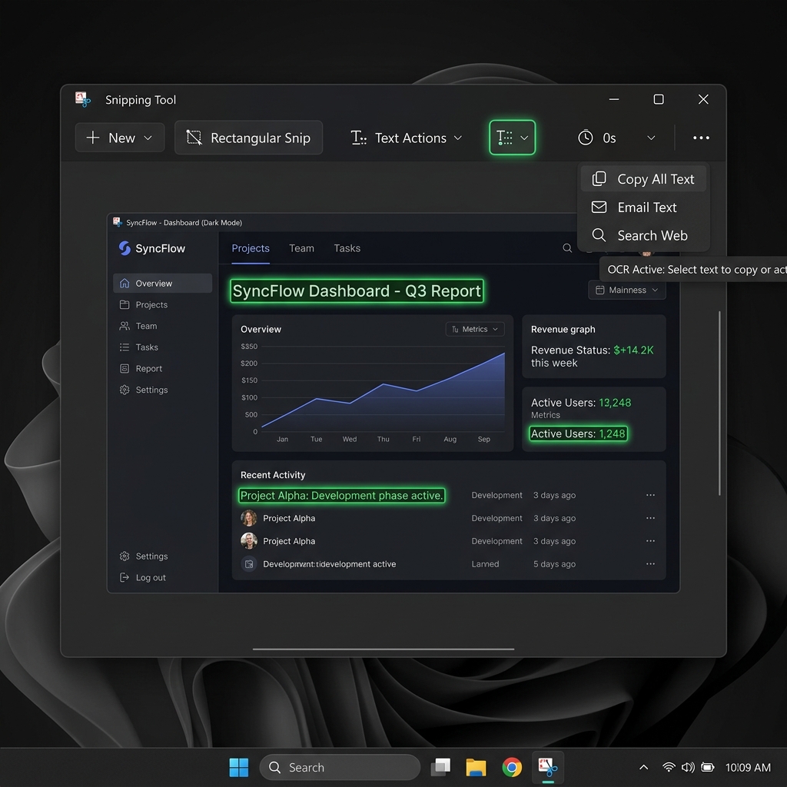The height and width of the screenshot is (787, 787).
Task: Open the three-dot See more menu in Snipping Tool toolbar
Action: click(701, 138)
